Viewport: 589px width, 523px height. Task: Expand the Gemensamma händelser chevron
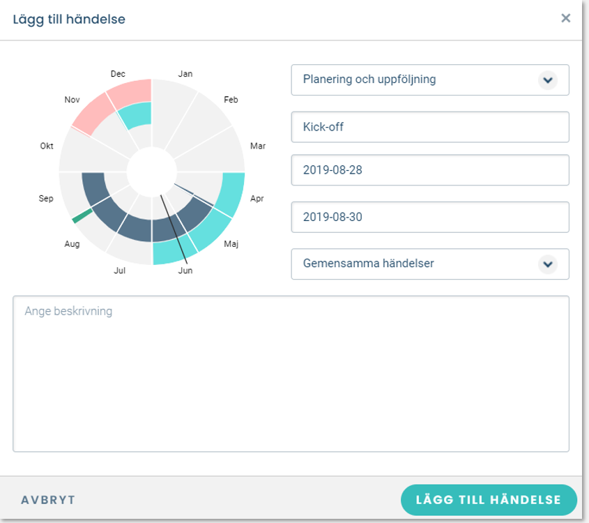548,264
